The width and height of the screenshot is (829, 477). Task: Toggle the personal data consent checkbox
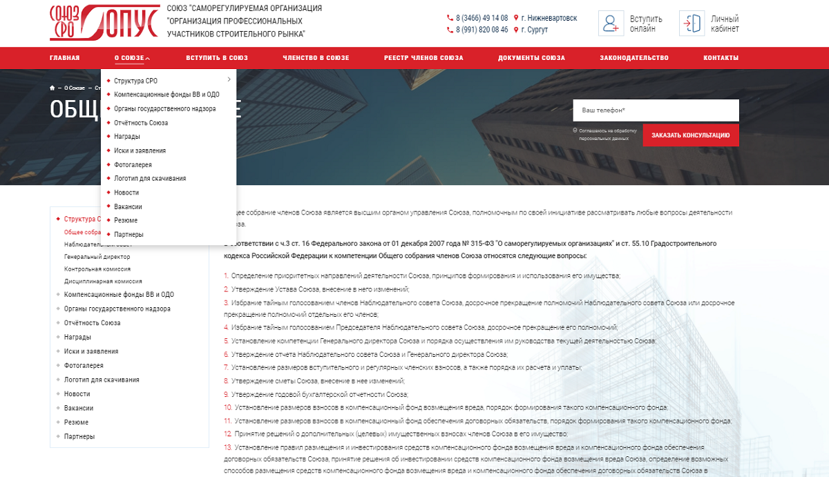tap(575, 130)
